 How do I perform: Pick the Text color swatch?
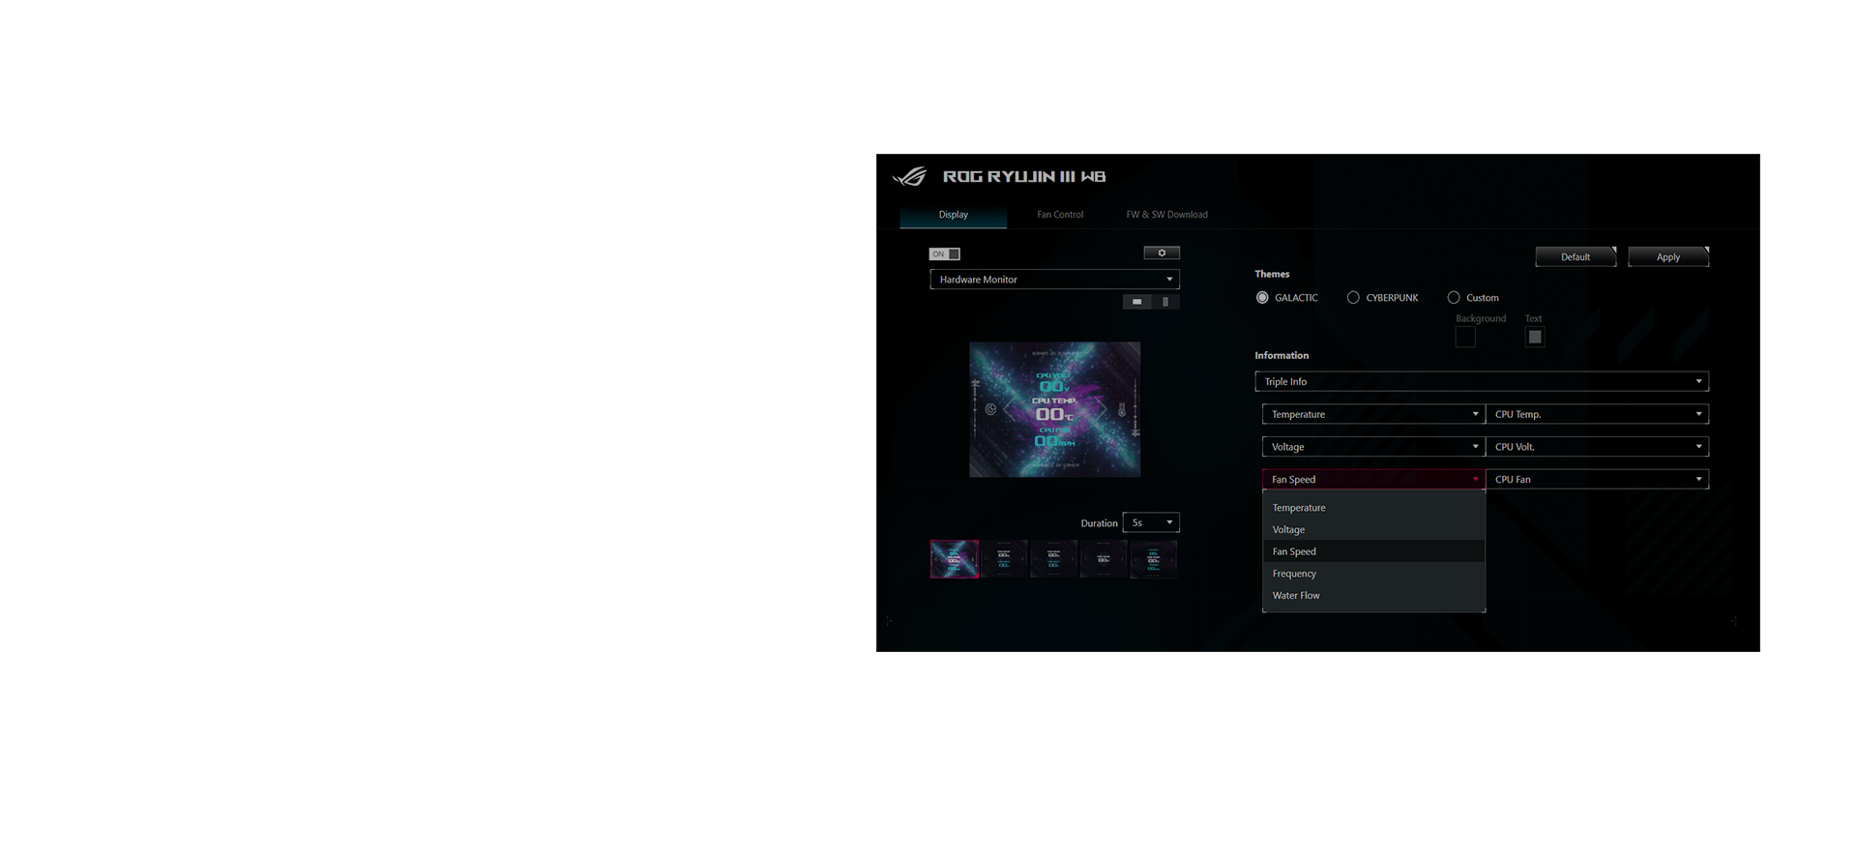click(1535, 338)
